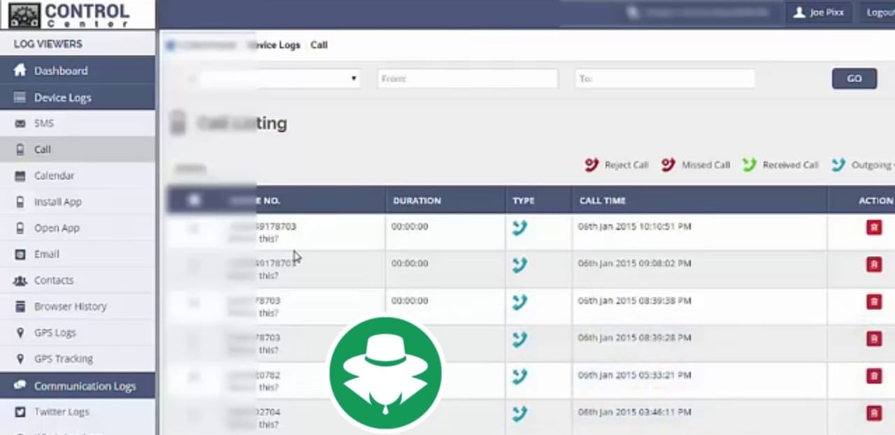Go to GPS Tracking in the sidebar
Screen dimensions: 895x435
tap(63, 359)
